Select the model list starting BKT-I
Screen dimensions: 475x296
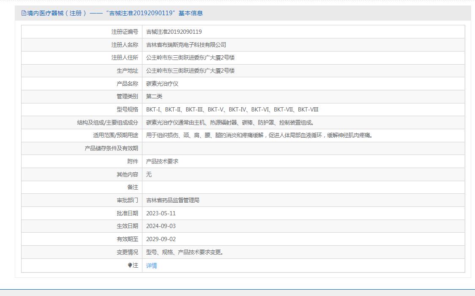click(232, 109)
